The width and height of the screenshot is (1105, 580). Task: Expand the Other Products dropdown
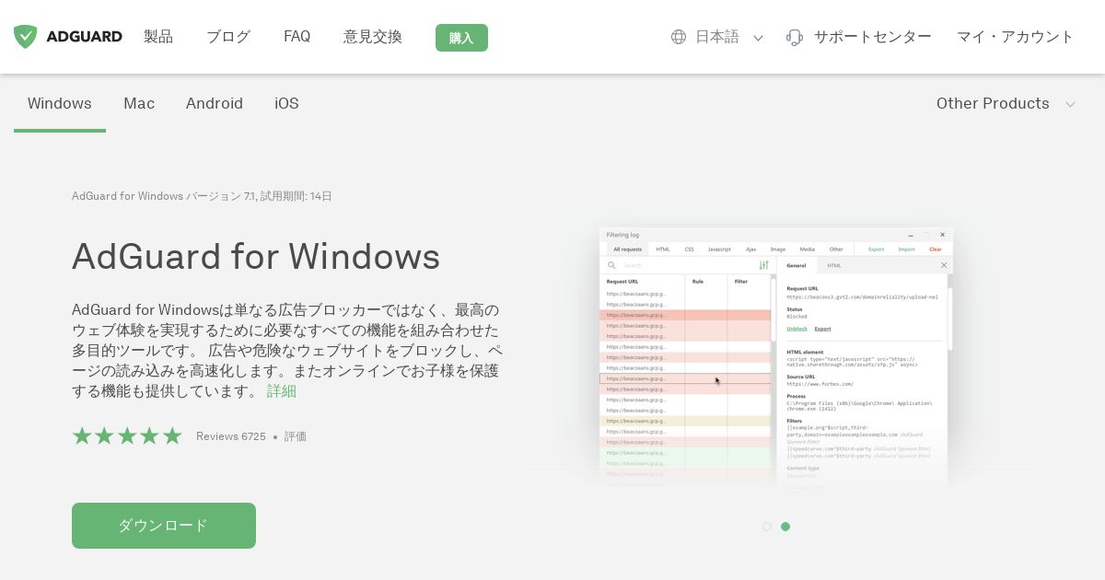tap(1006, 103)
